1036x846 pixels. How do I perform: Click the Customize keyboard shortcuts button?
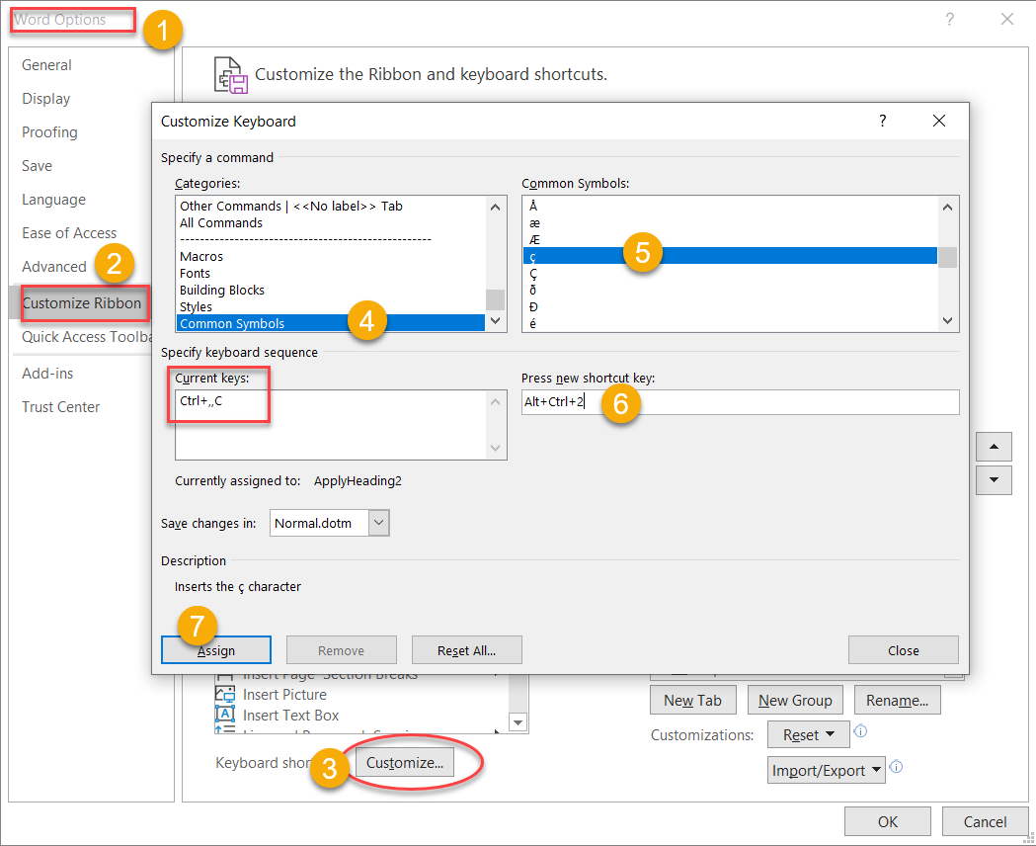click(x=405, y=763)
